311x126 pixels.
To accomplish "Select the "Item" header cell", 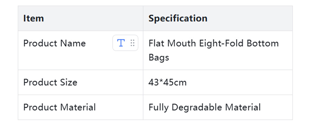I will point(34,18).
